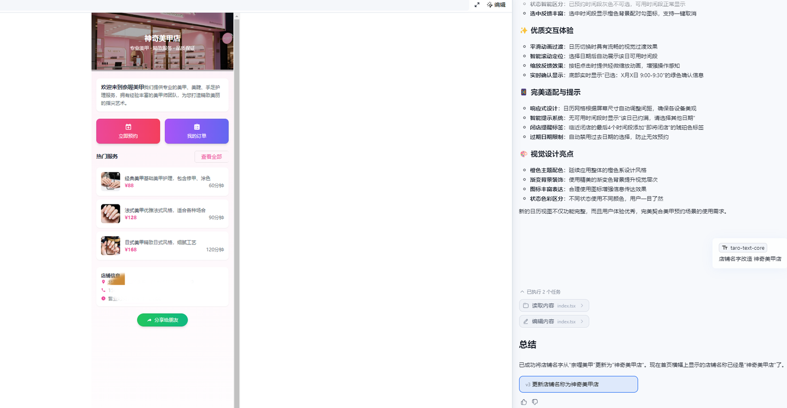The height and width of the screenshot is (408, 787).
Task: Click the location pin icon in 店铺信息
Action: (104, 280)
